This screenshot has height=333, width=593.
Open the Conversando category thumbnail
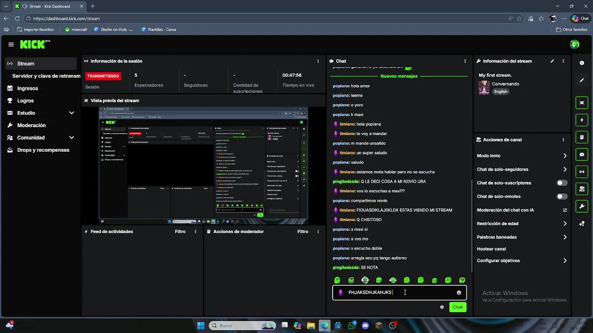(x=484, y=87)
